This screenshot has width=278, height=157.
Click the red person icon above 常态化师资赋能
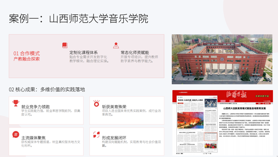[116, 45]
